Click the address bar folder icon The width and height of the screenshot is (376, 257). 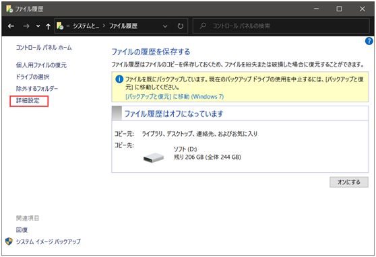coord(60,26)
